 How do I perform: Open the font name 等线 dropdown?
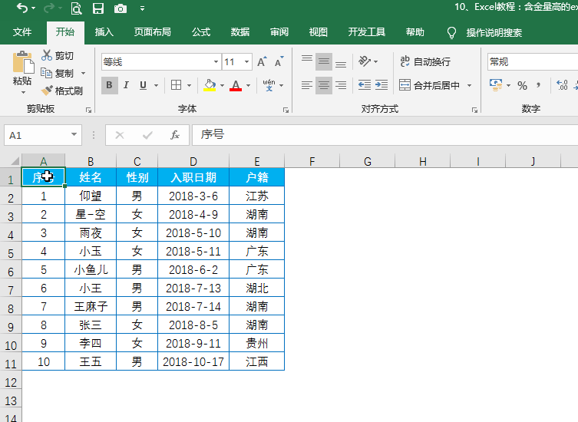coord(216,61)
